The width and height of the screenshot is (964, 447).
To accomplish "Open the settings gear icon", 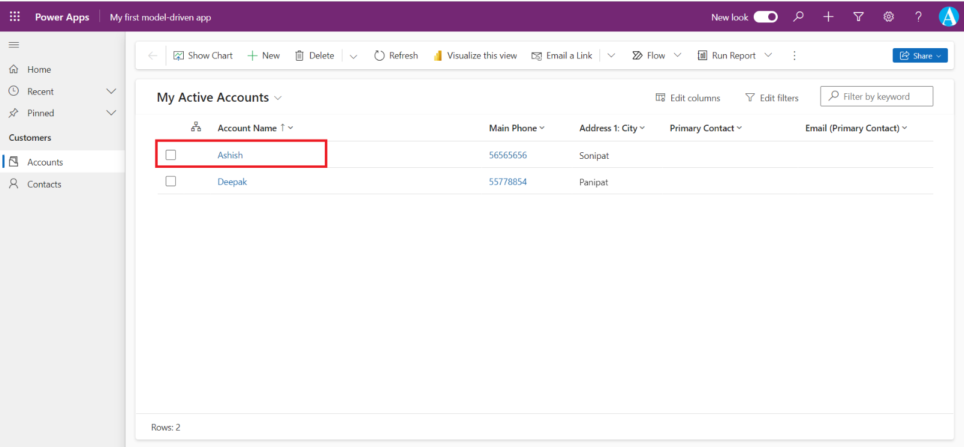I will tap(888, 17).
